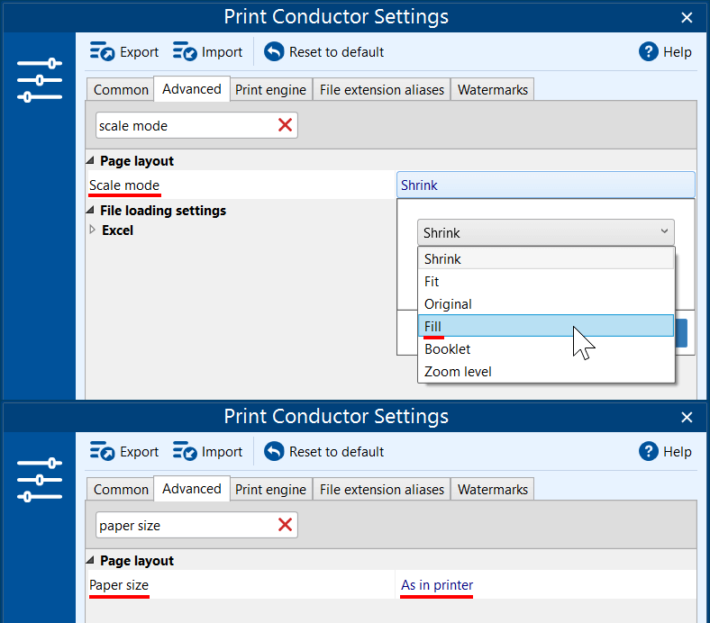The image size is (710, 623).
Task: Choose Shrink from scale mode list
Action: click(546, 258)
